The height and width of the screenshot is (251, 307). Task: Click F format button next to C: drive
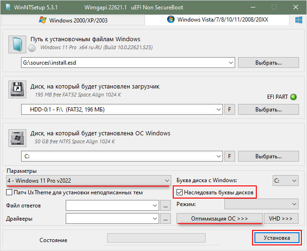click(x=230, y=156)
